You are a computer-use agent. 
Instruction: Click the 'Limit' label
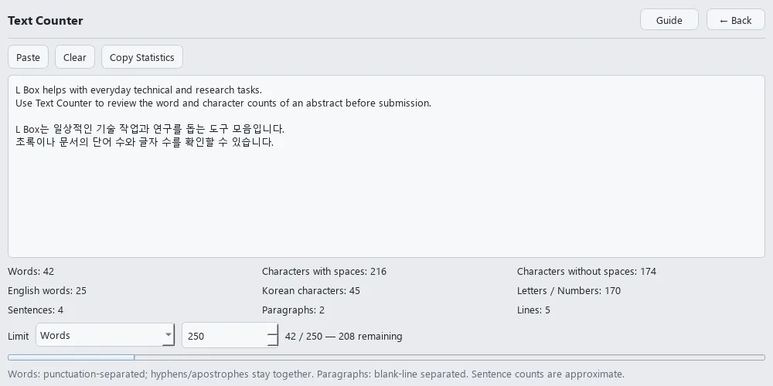tap(19, 337)
